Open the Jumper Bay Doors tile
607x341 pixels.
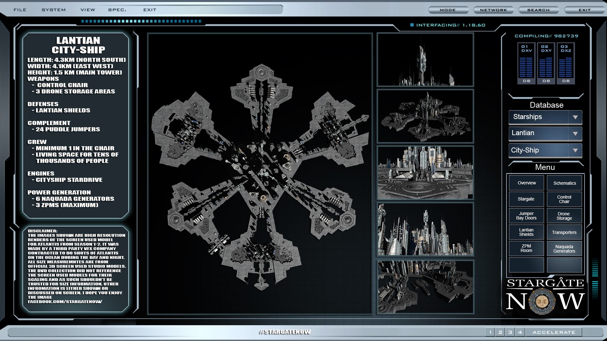[x=527, y=216]
